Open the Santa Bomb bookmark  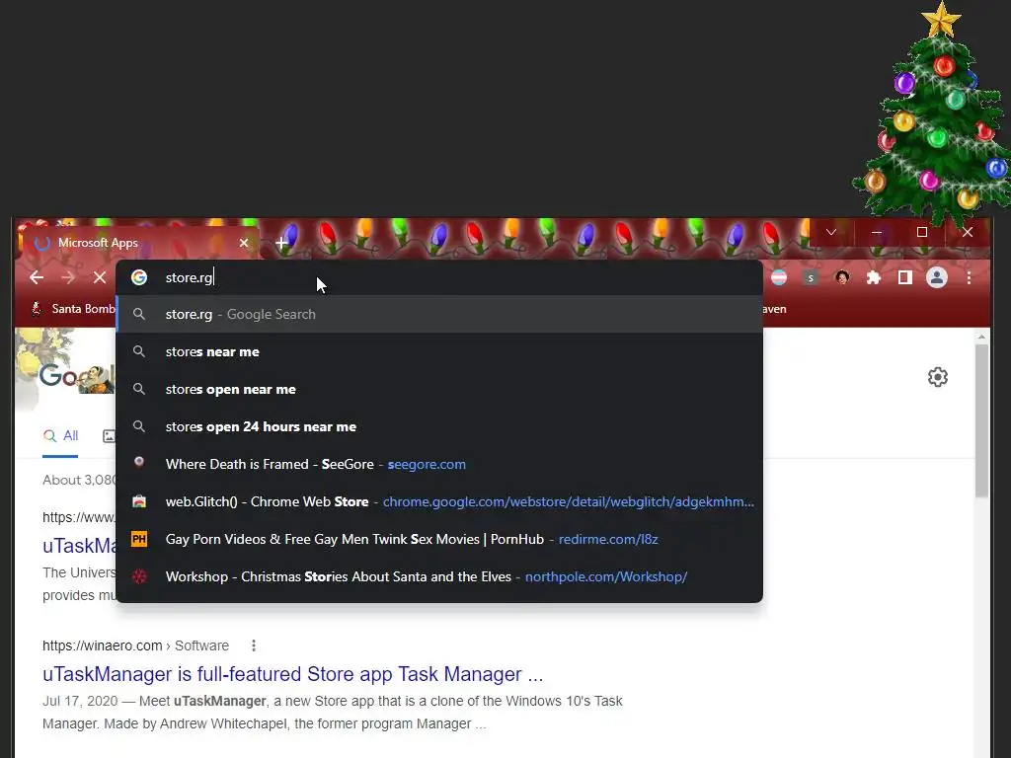tap(73, 309)
